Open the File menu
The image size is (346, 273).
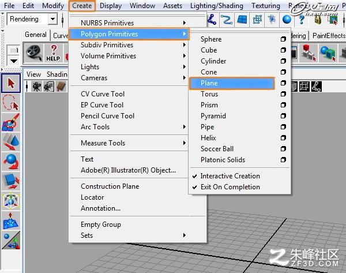9,6
